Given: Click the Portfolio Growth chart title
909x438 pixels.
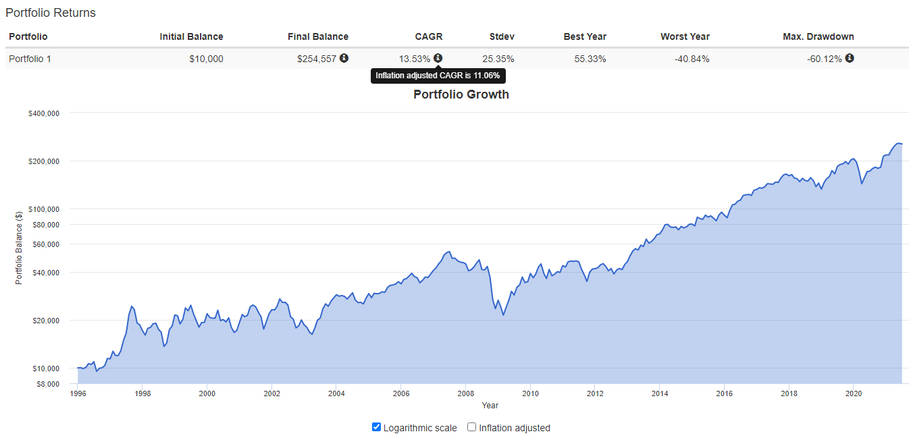Looking at the screenshot, I should click(461, 94).
